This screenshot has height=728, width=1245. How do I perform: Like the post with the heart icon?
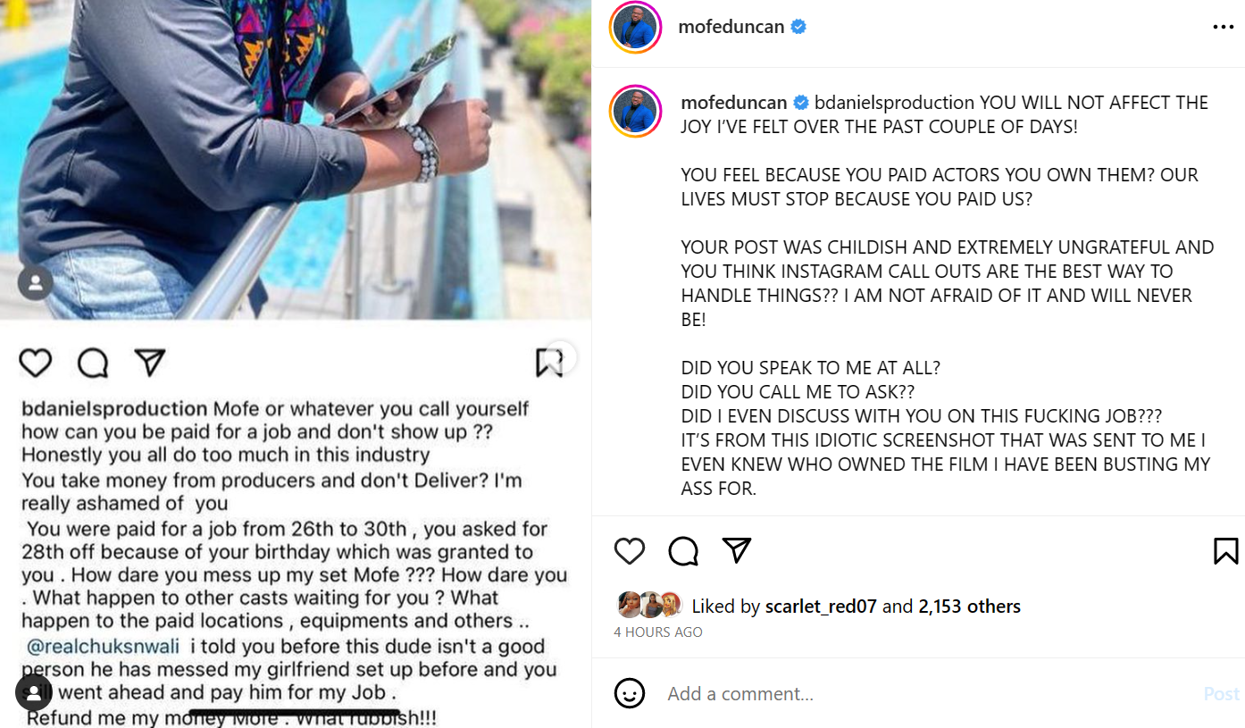pyautogui.click(x=630, y=551)
